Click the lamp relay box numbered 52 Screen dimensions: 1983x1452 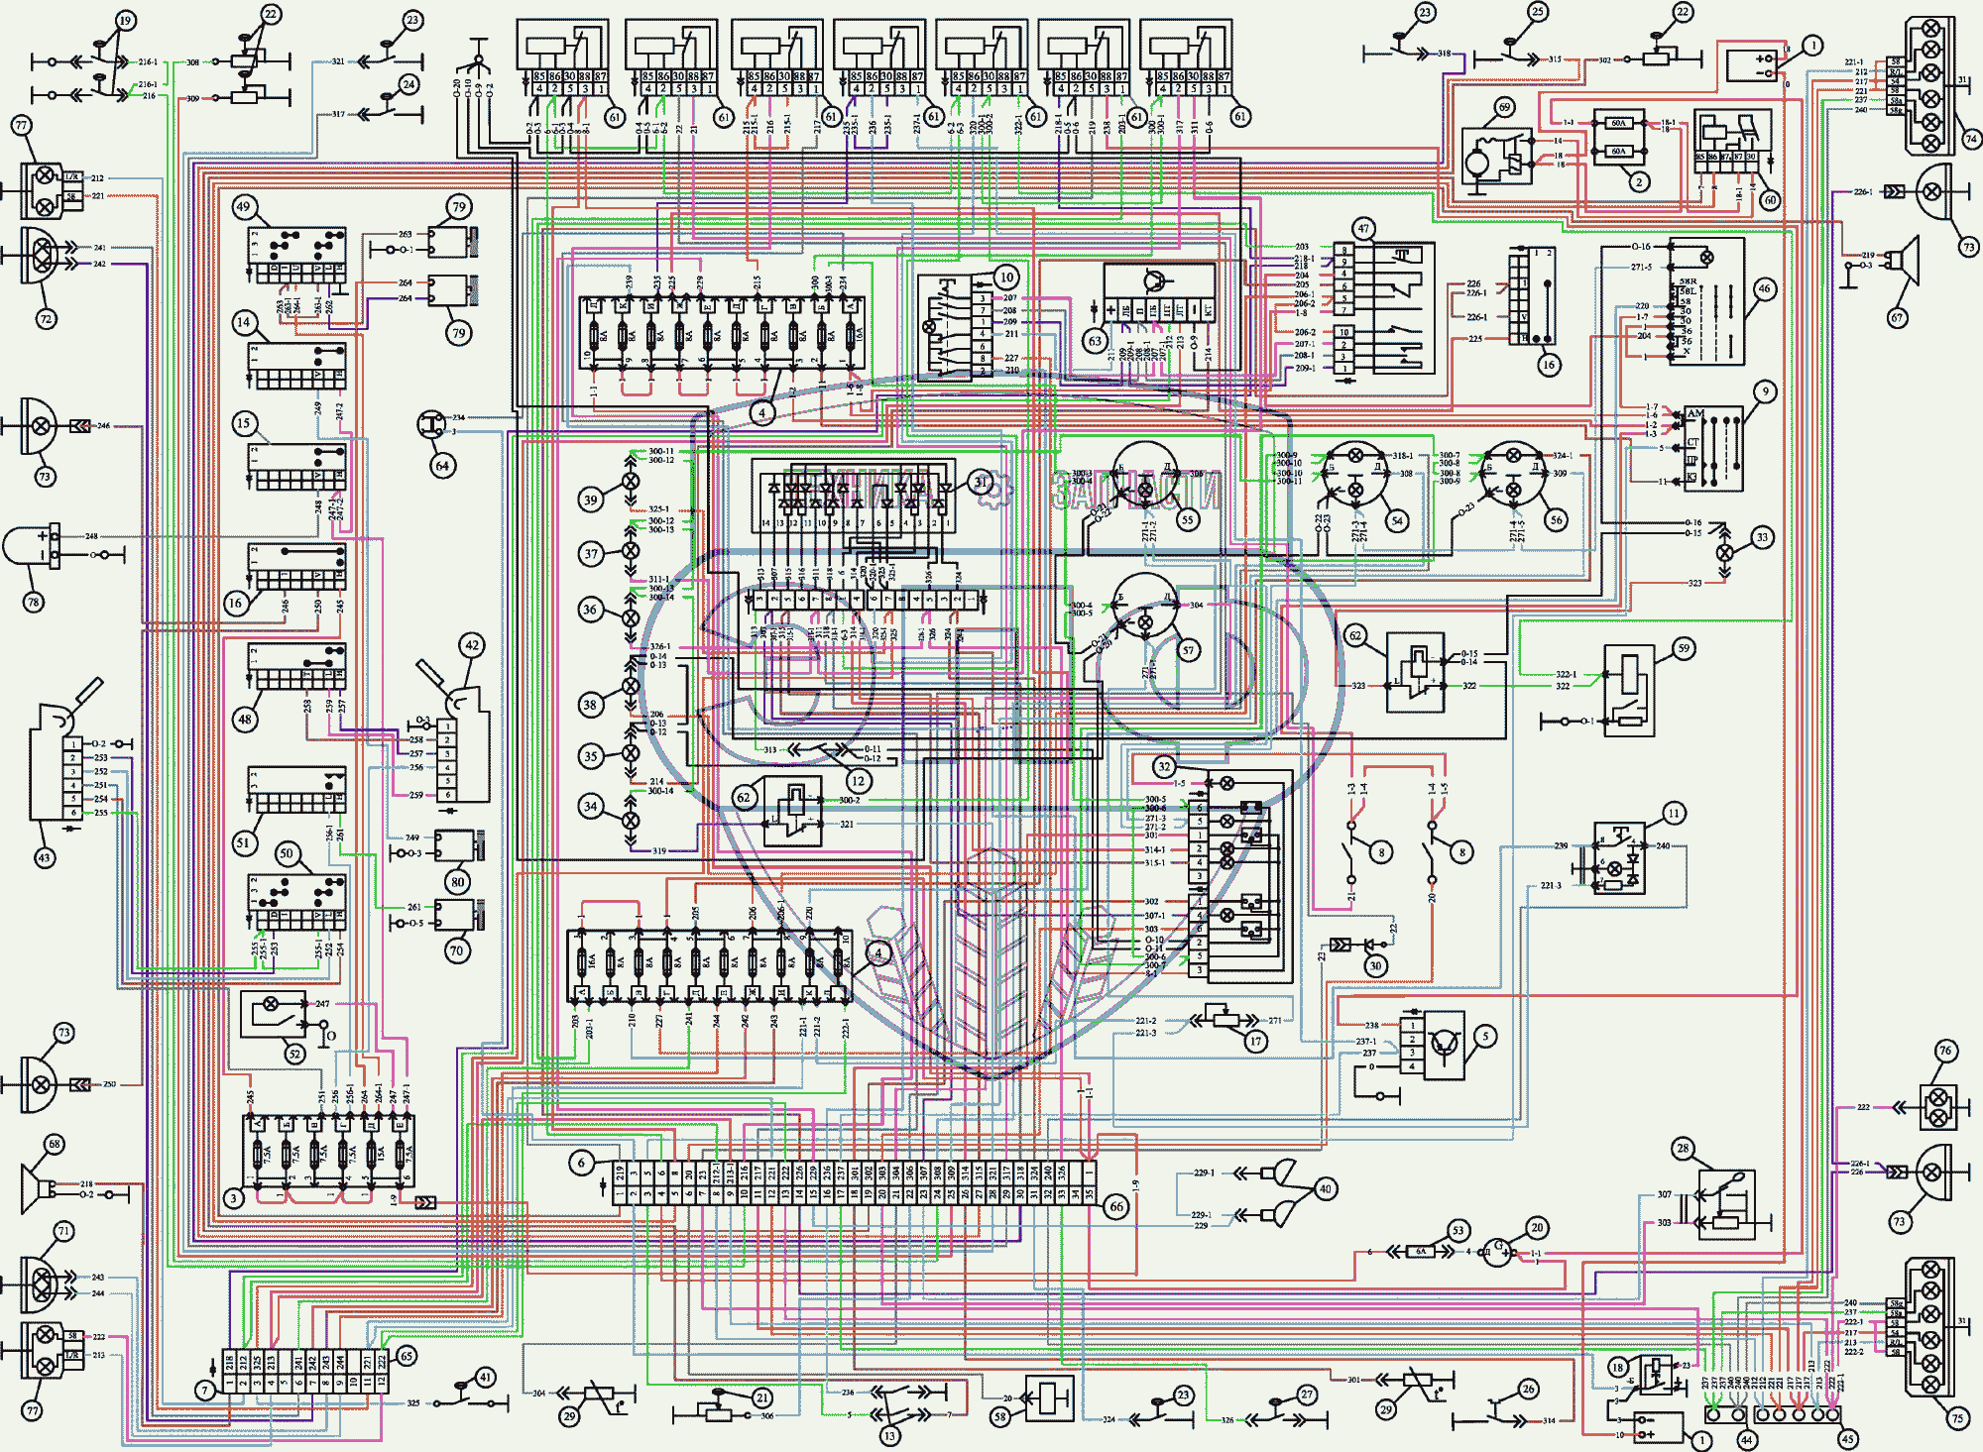pyautogui.click(x=274, y=1015)
